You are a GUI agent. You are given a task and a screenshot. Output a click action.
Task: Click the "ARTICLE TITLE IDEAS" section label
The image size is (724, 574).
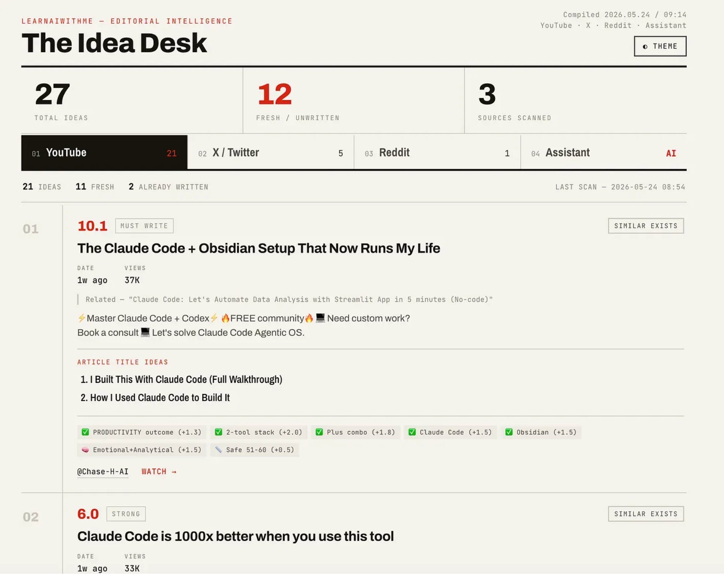(123, 362)
